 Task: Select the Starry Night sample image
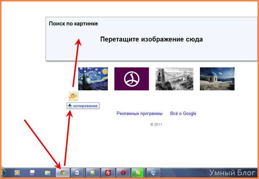coord(93,79)
